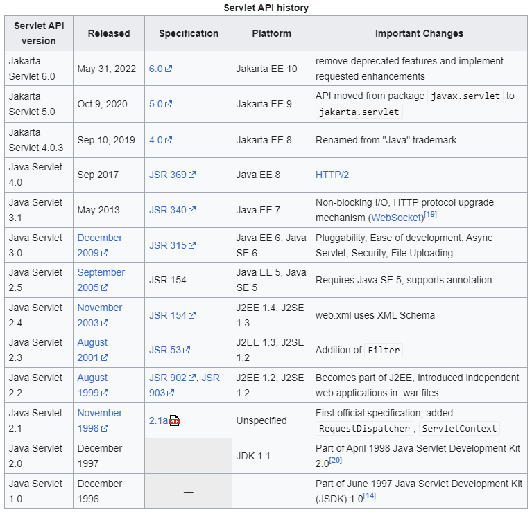Open the September 2005 release link
Viewport: 532px width, 514px height.
pos(101,281)
